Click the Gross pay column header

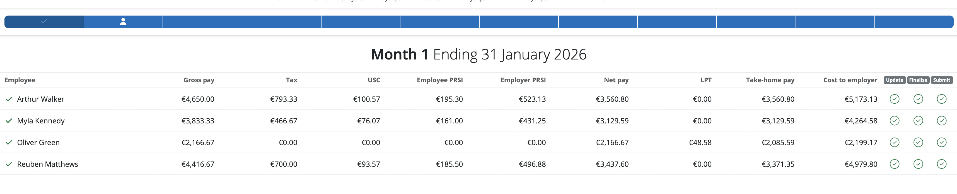tap(199, 80)
